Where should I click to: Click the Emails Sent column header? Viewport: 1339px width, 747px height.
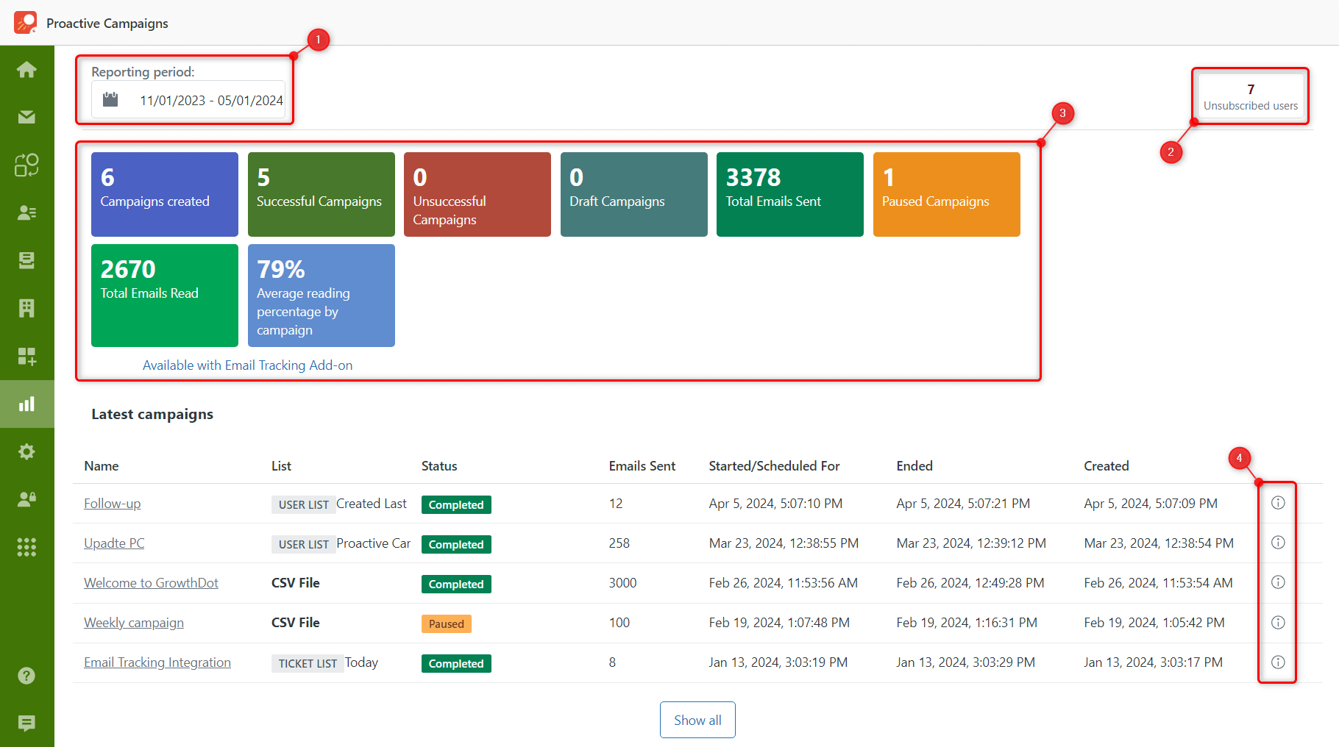[642, 466]
